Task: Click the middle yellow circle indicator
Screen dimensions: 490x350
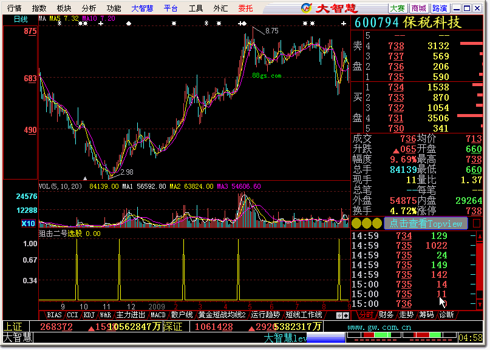Action: click(367, 223)
